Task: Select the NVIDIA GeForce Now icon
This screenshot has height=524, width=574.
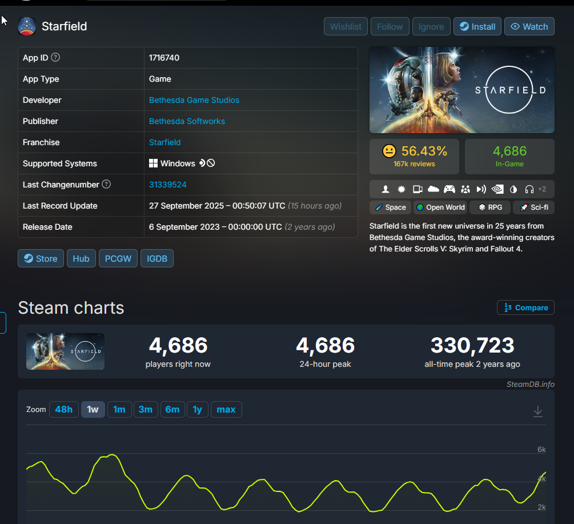Action: click(x=497, y=189)
